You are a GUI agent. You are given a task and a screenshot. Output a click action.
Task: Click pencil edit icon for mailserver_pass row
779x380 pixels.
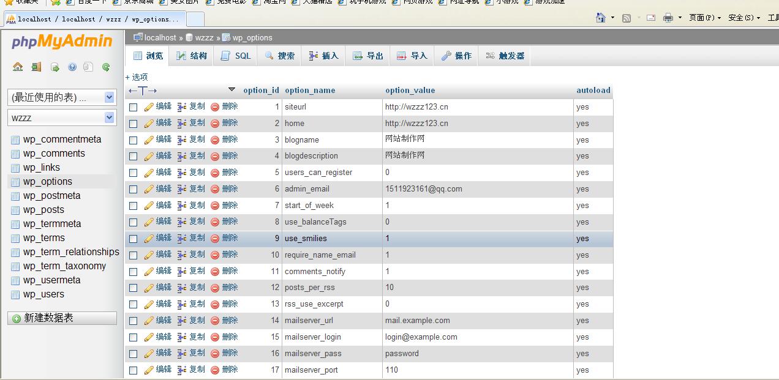(149, 354)
